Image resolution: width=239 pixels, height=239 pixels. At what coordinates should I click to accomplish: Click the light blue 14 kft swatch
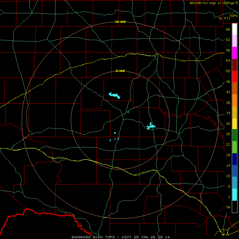[234, 183]
